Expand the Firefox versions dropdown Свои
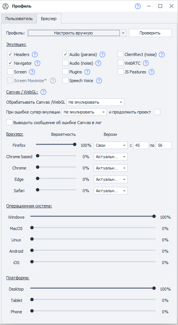178x325 pixels. [111, 145]
